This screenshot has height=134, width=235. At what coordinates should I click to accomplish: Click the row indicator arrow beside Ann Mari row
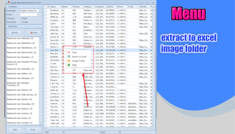[45, 50]
